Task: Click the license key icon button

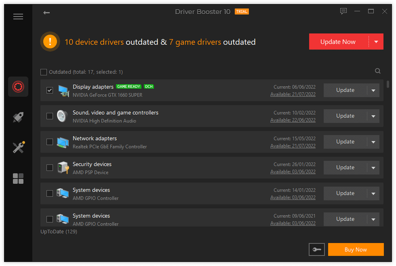Action: (x=316, y=250)
